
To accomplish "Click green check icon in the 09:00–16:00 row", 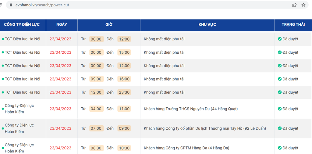I will (x=280, y=79).
